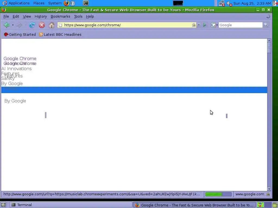
Task: Open the Bookmarks menu
Action: tap(60, 16)
